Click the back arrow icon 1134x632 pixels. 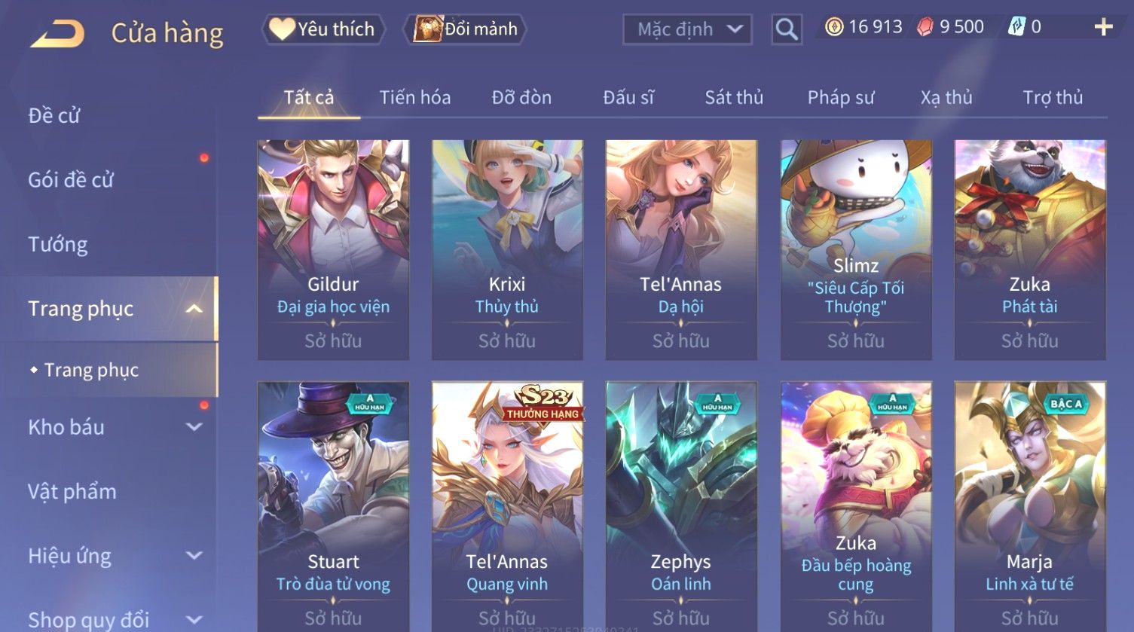pyautogui.click(x=57, y=34)
